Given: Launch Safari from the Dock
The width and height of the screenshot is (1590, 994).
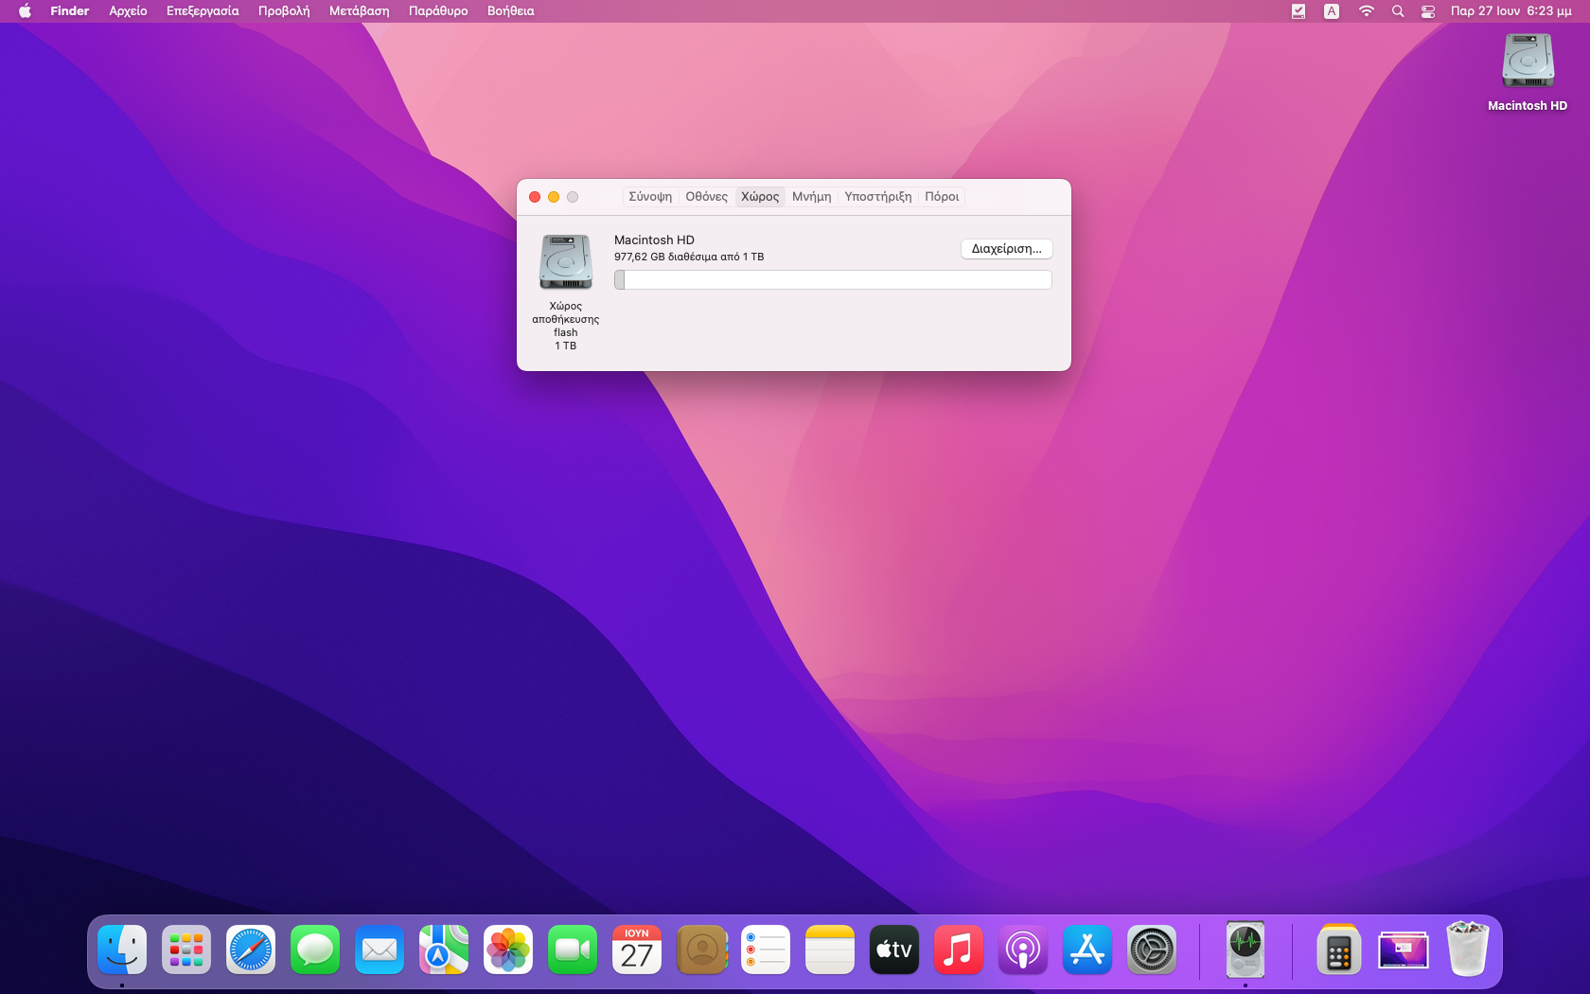Looking at the screenshot, I should pos(251,950).
